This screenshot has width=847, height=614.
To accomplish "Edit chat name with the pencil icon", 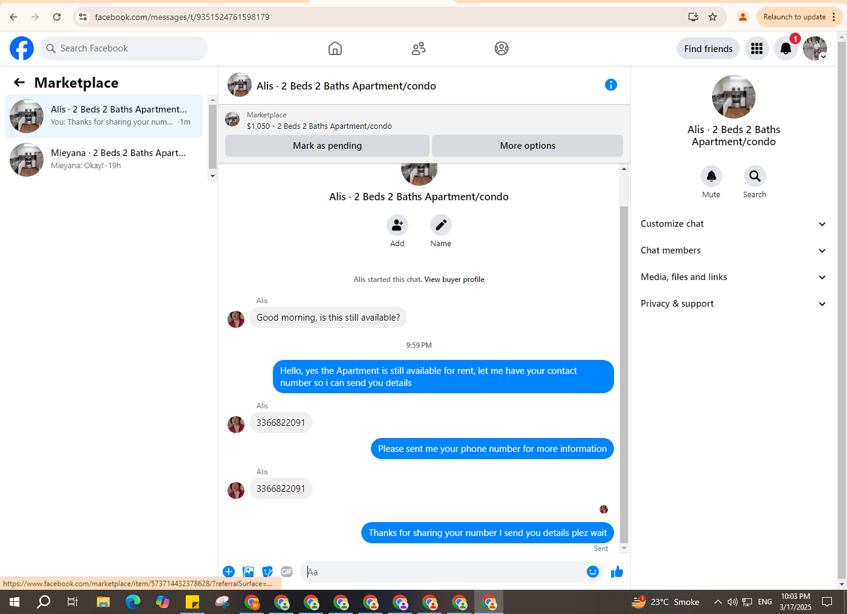I will point(441,225).
